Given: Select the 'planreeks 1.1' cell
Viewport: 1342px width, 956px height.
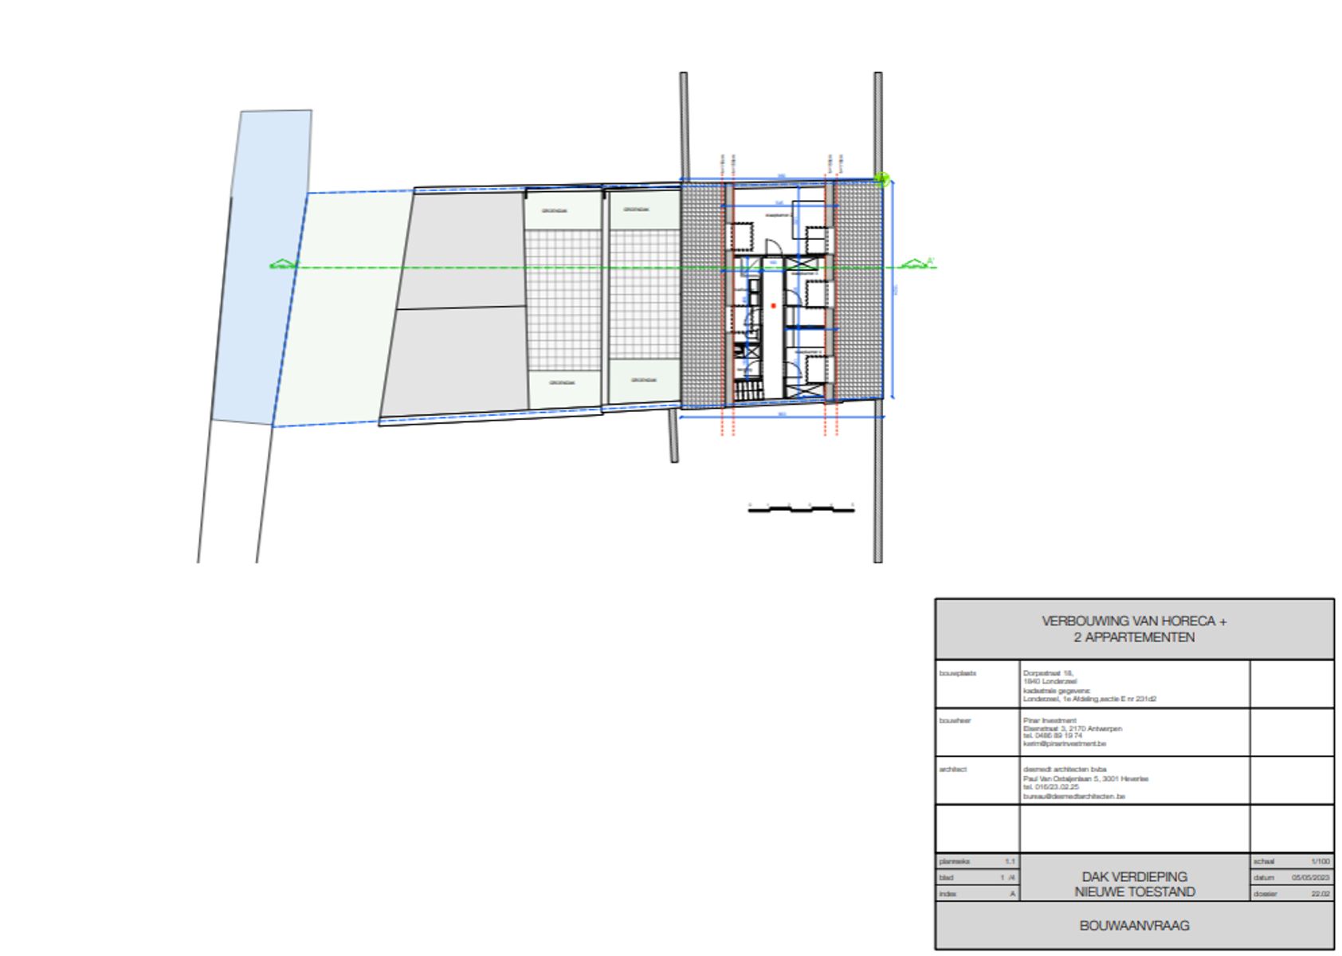Looking at the screenshot, I should 978,861.
